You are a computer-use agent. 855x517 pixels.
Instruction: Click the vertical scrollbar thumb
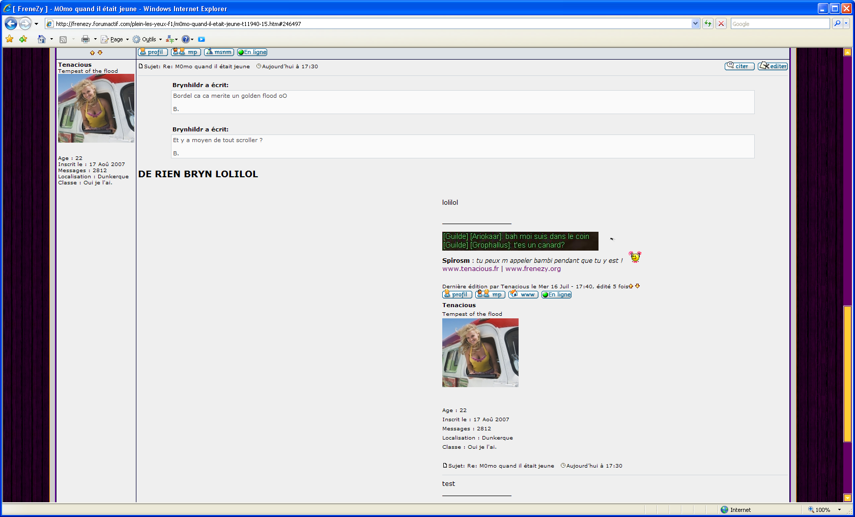pos(847,373)
